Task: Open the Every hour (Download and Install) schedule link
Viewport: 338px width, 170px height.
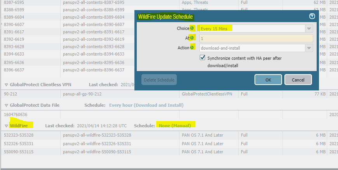Action: pyautogui.click(x=146, y=105)
